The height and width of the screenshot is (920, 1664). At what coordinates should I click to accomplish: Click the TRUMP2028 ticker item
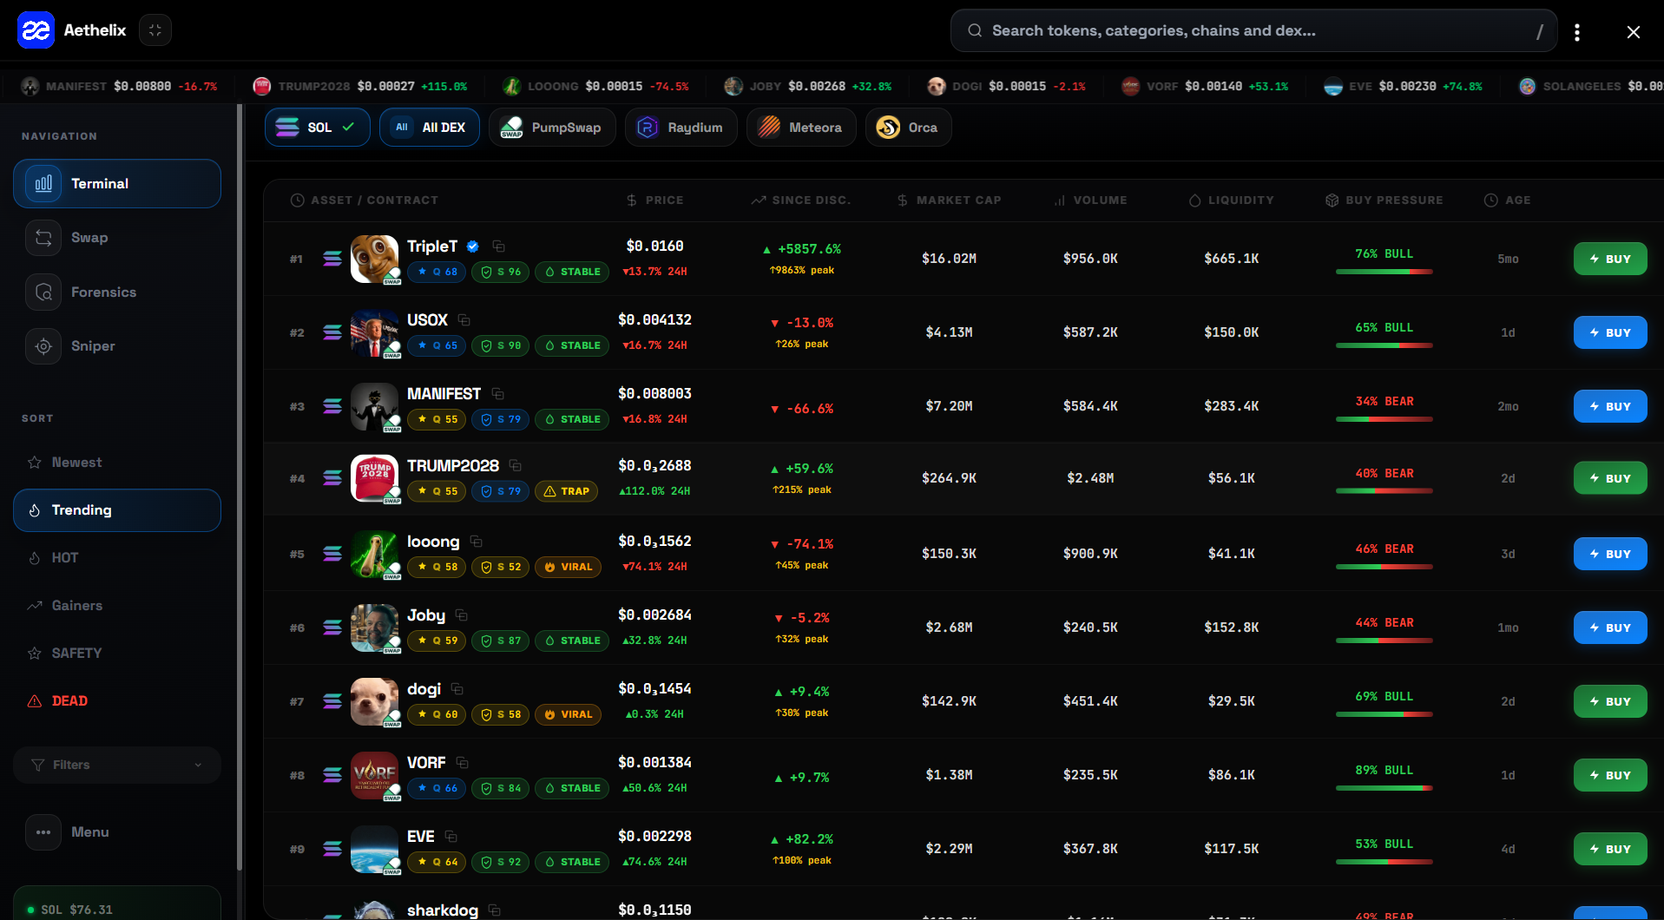(359, 86)
